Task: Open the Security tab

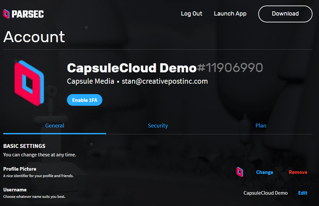Action: click(158, 126)
